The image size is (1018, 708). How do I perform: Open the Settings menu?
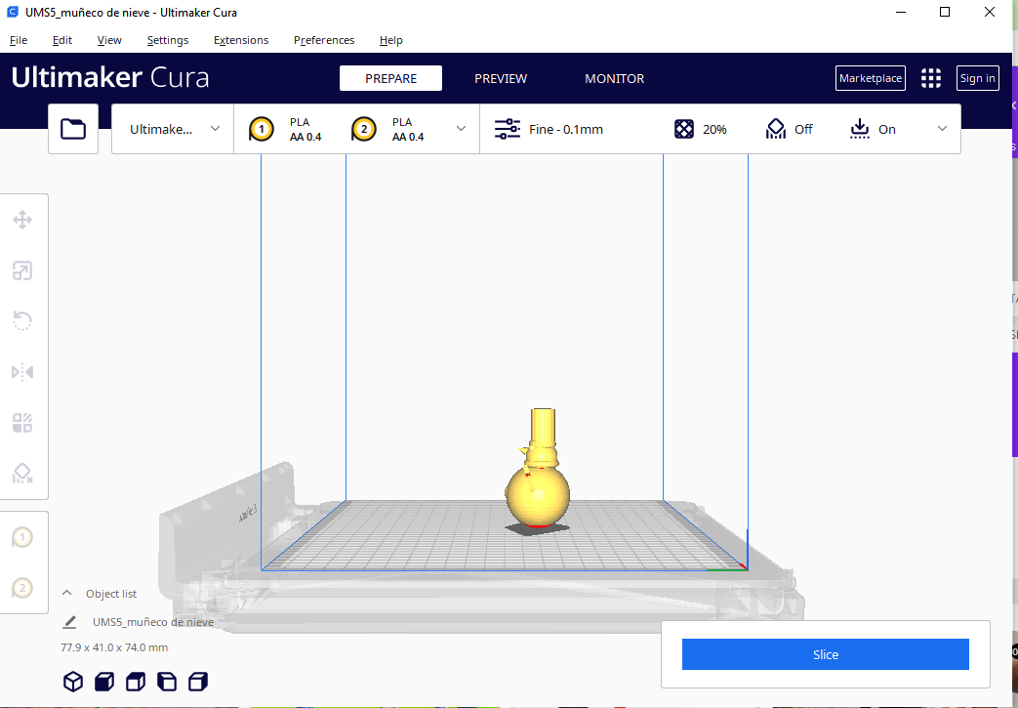168,40
